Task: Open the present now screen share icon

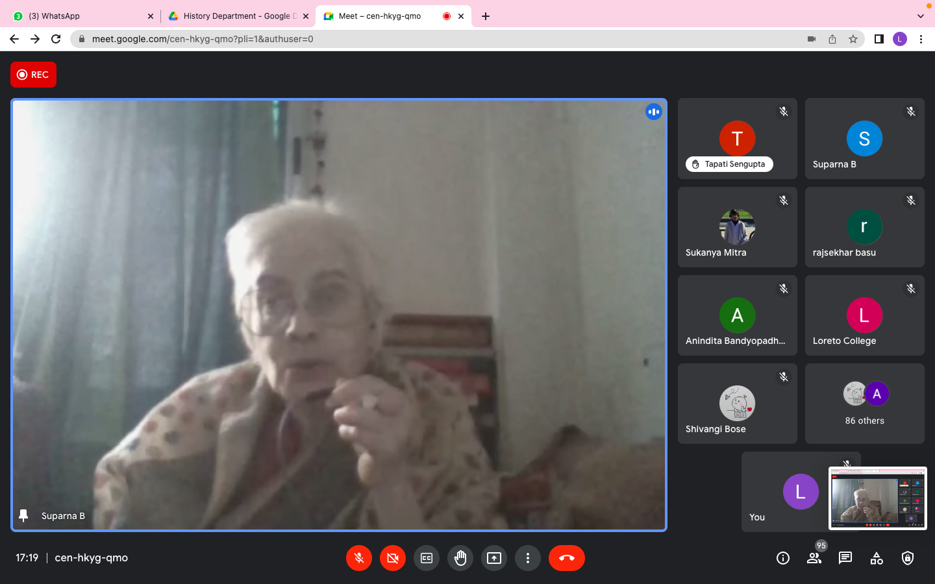Action: point(494,558)
